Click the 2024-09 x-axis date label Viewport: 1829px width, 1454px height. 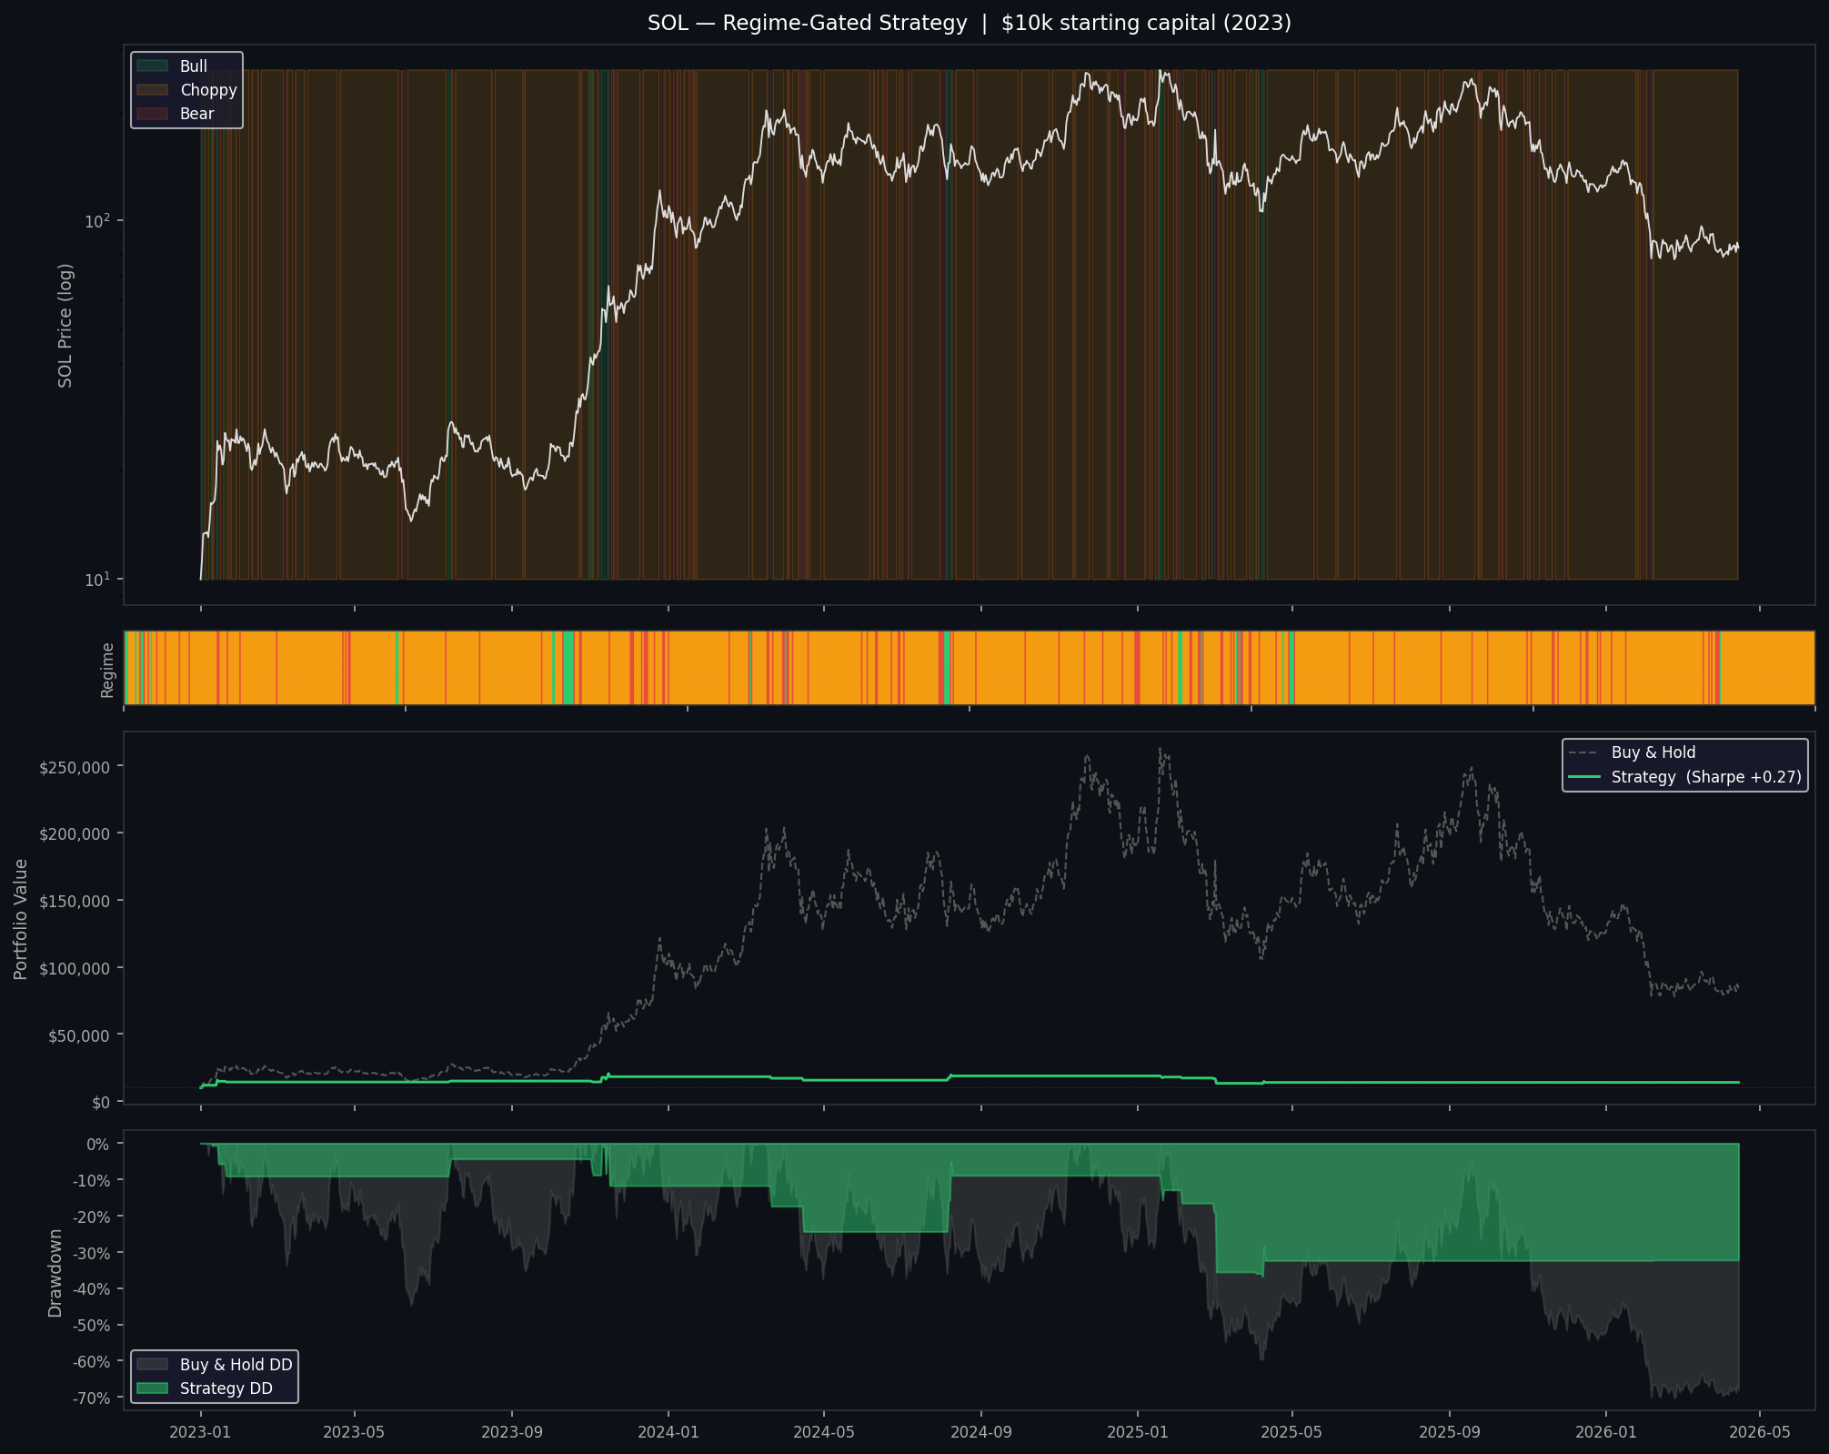click(x=981, y=1431)
